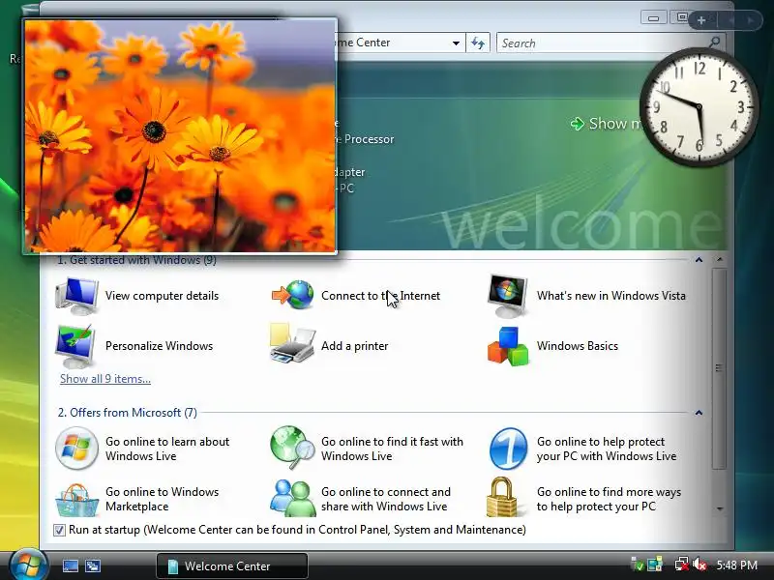Collapse the Offers from Microsoft section
The width and height of the screenshot is (774, 580).
coord(699,413)
